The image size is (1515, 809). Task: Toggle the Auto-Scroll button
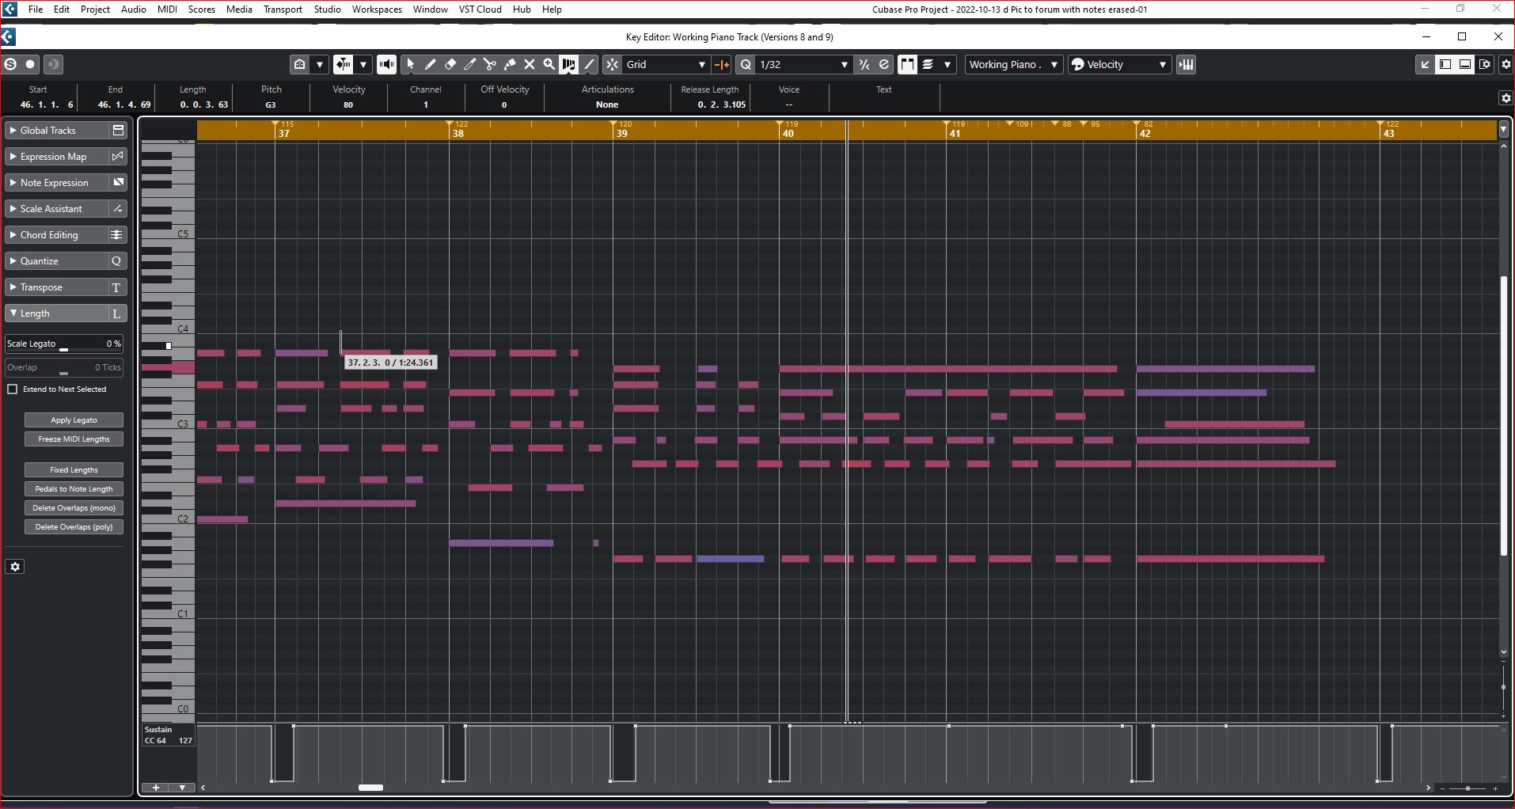pos(343,64)
